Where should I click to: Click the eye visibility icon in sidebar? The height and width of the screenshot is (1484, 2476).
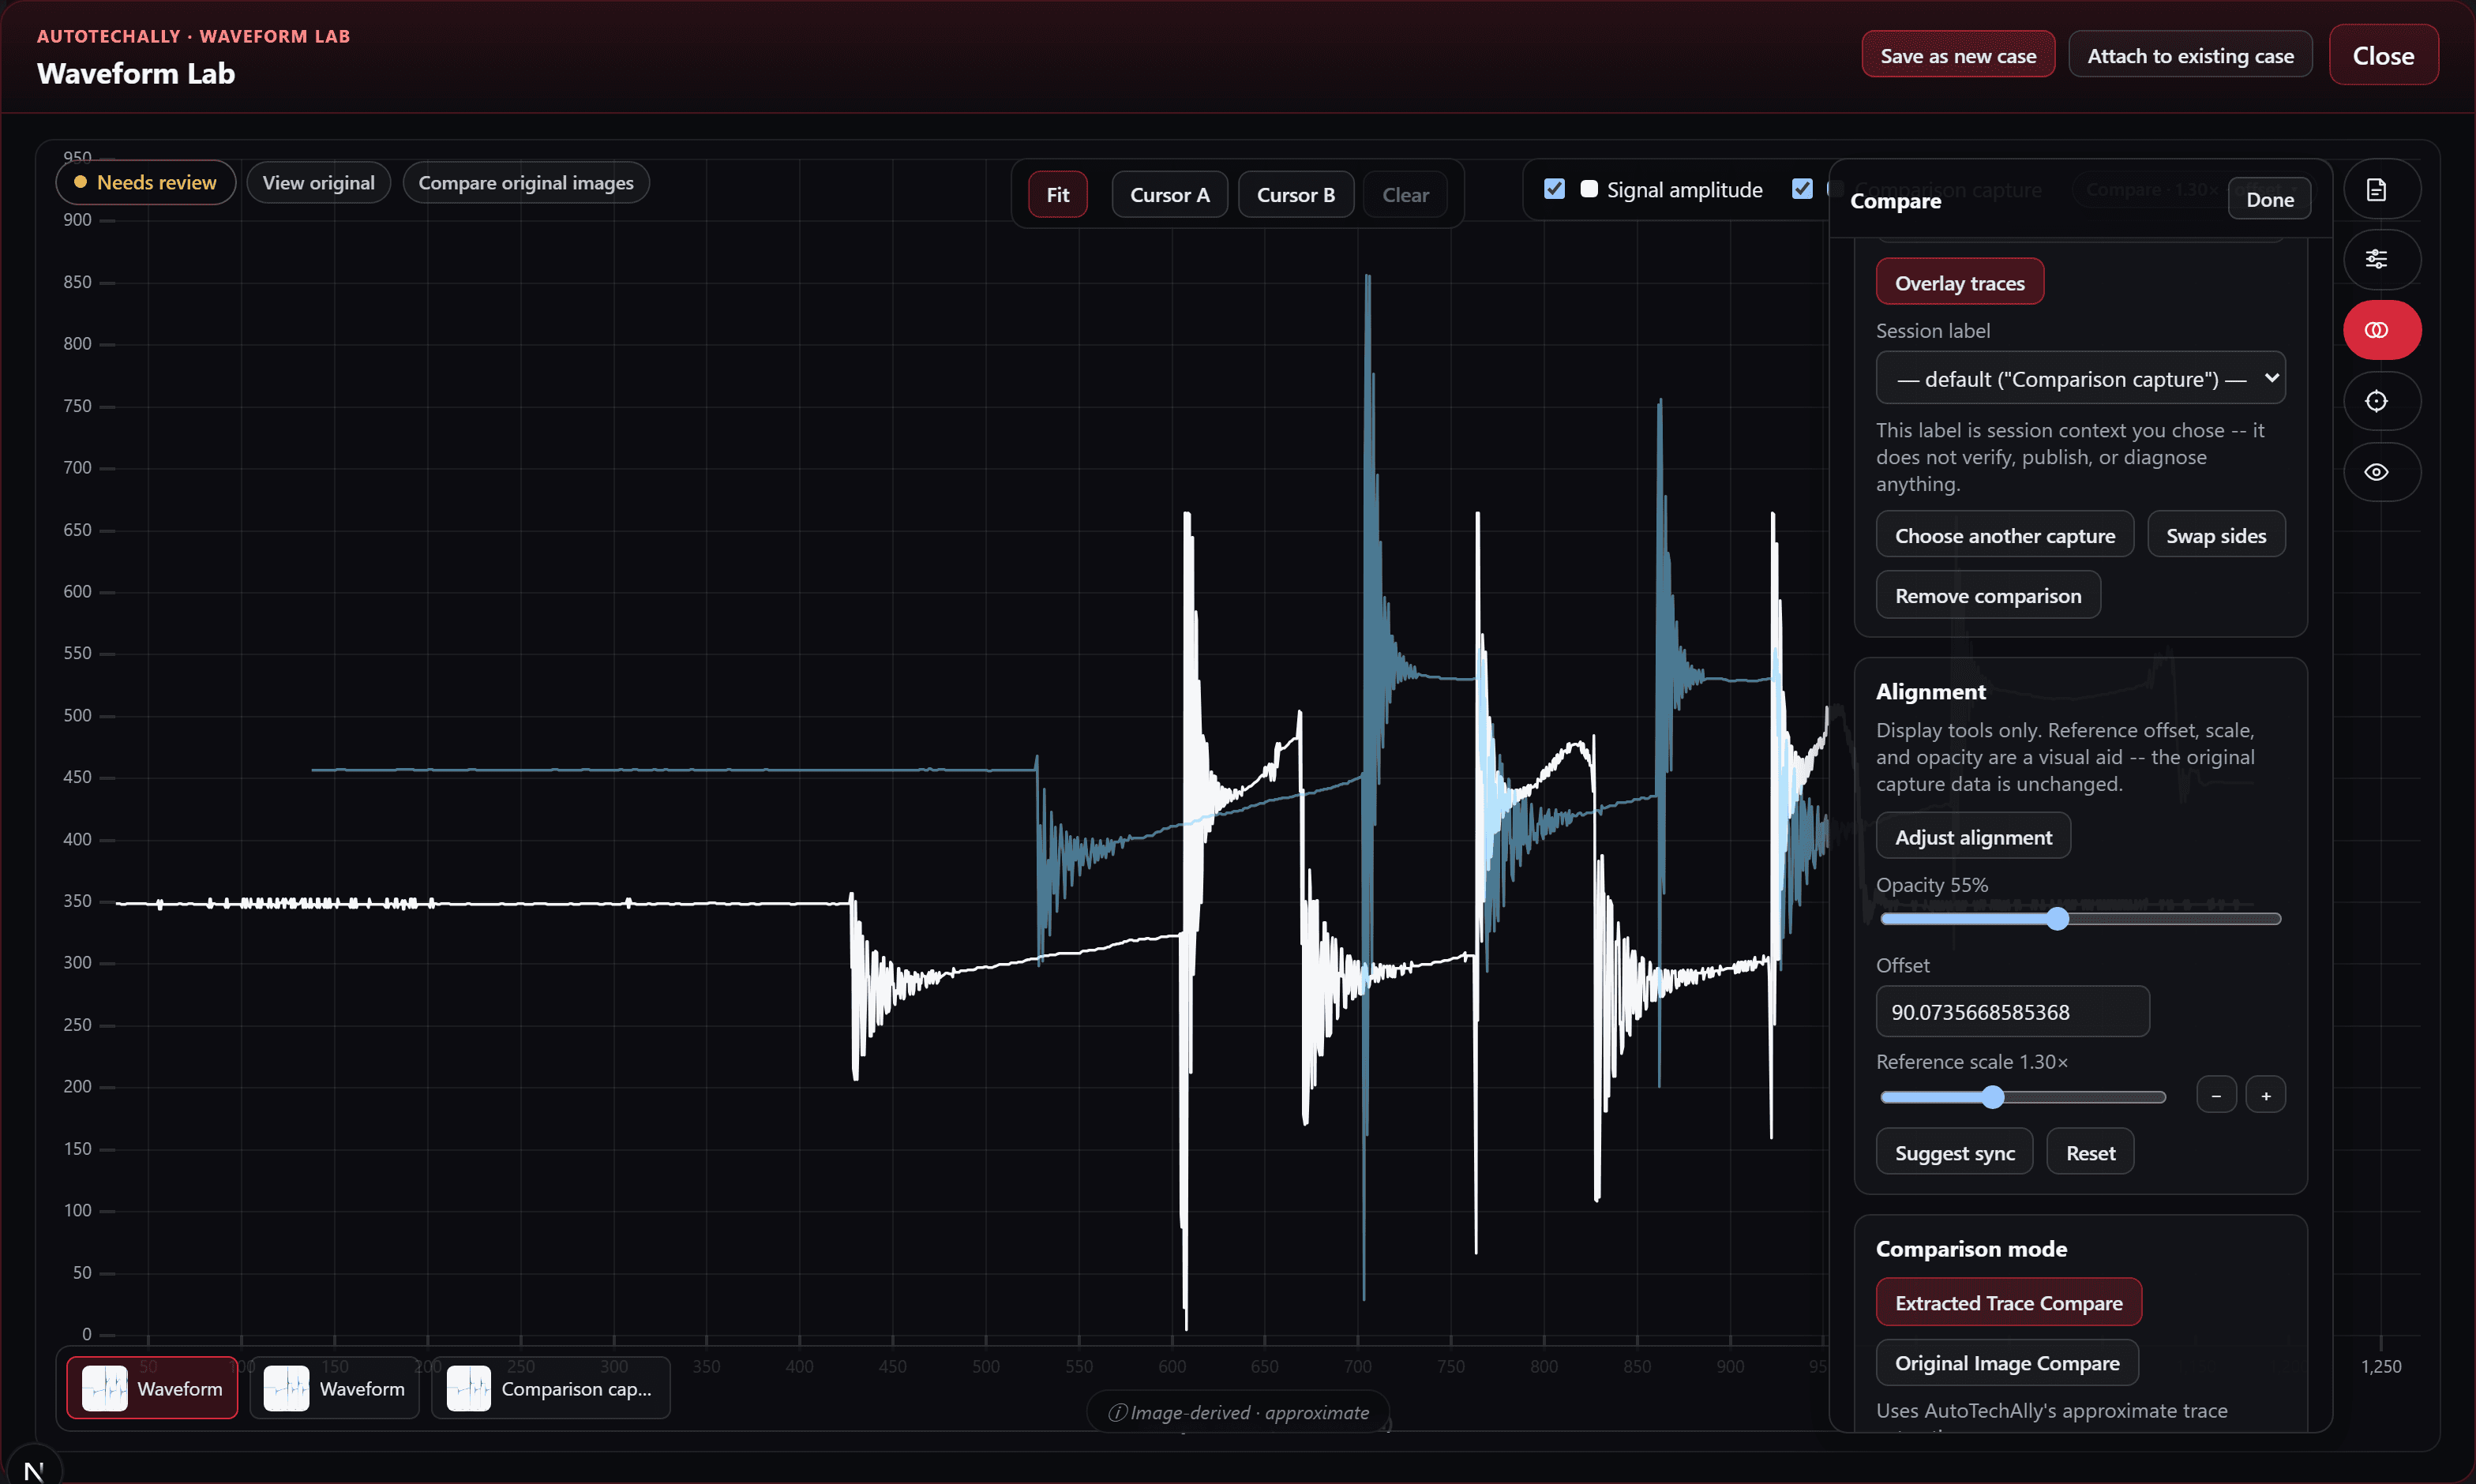pos(2381,472)
